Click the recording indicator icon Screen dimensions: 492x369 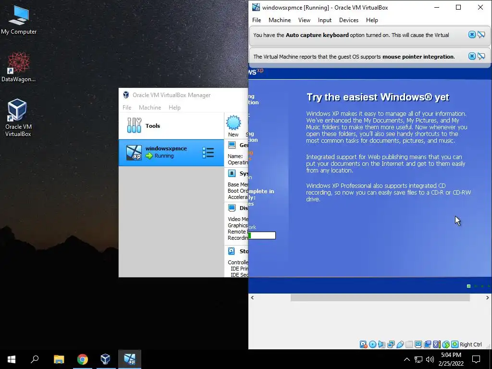click(x=427, y=344)
